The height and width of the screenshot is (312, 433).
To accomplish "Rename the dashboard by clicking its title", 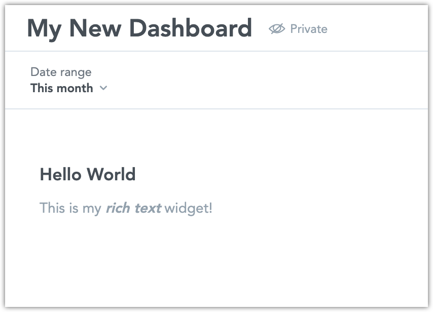I will click(x=139, y=28).
